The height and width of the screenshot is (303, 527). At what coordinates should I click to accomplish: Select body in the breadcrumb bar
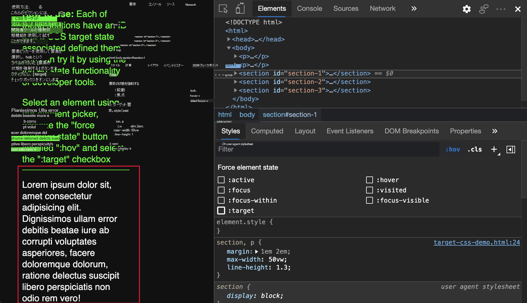pyautogui.click(x=247, y=115)
